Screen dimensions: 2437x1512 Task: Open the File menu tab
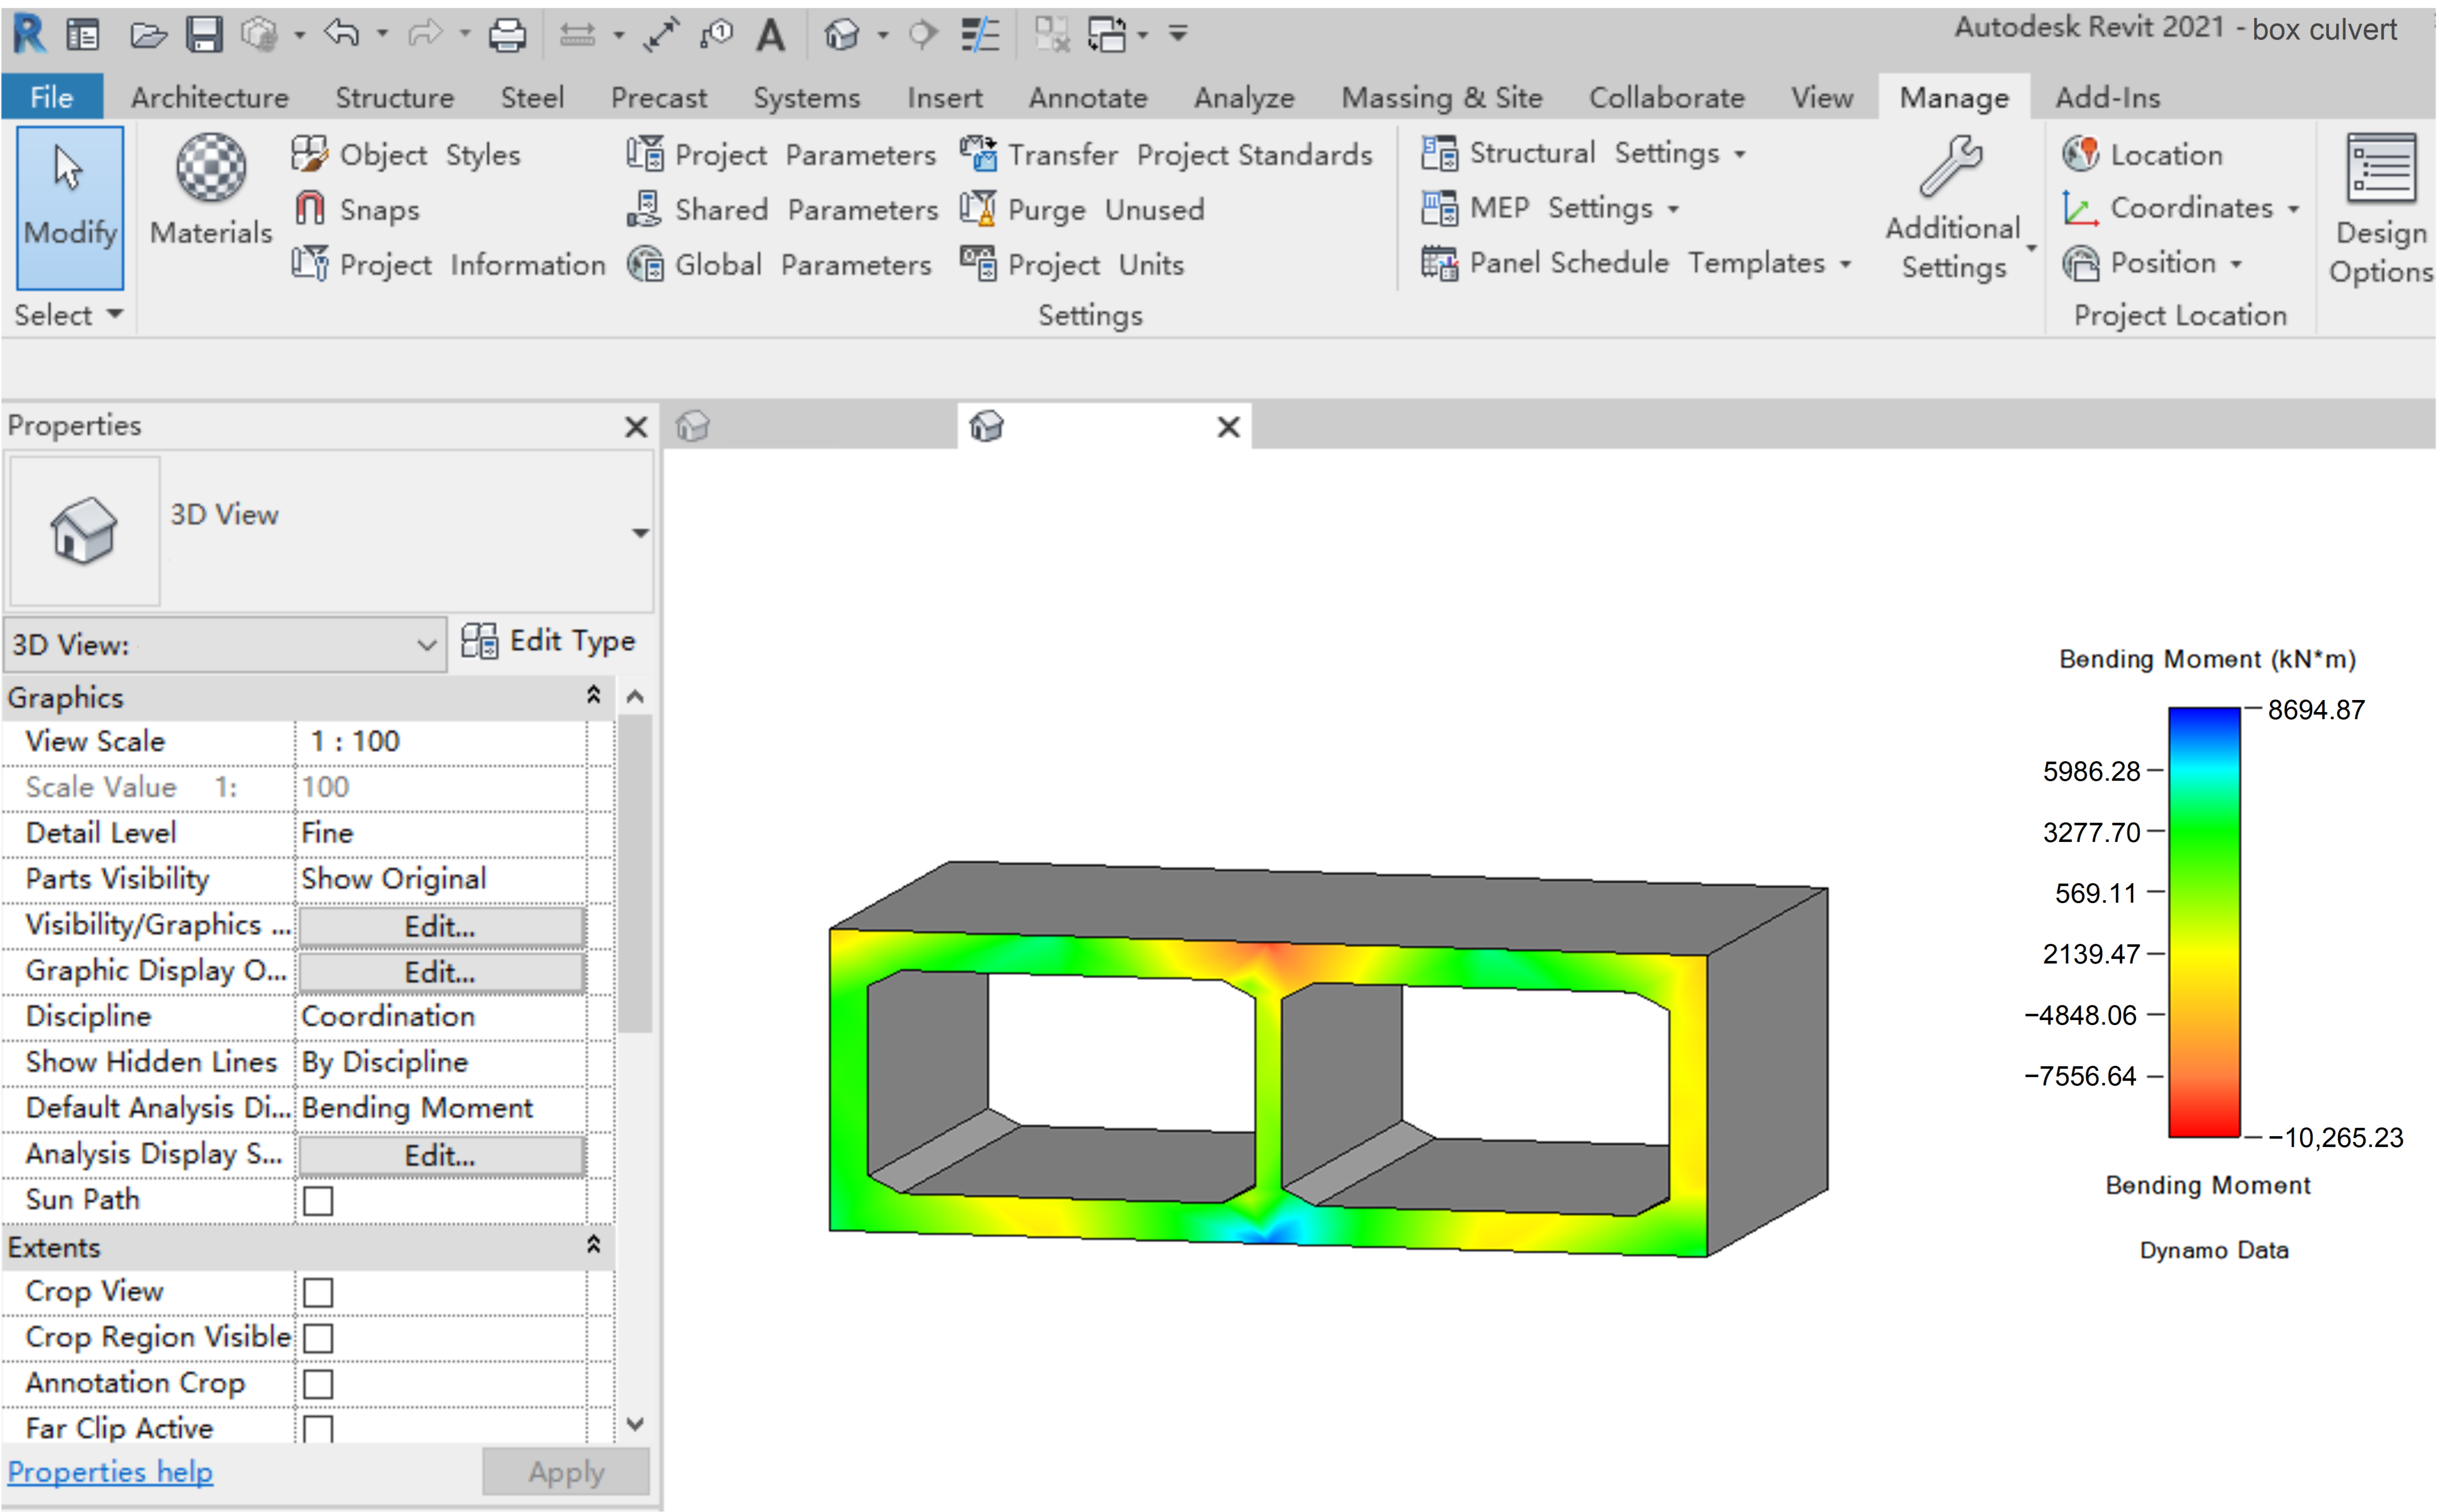coord(52,98)
